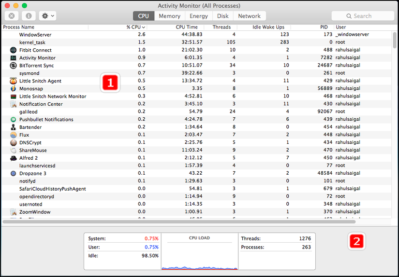The height and width of the screenshot is (277, 399).
Task: Sort processes by the Threads column
Action: (222, 27)
